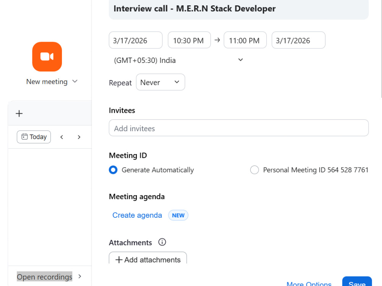The width and height of the screenshot is (382, 286).
Task: Click the Add invitees field
Action: [x=239, y=128]
